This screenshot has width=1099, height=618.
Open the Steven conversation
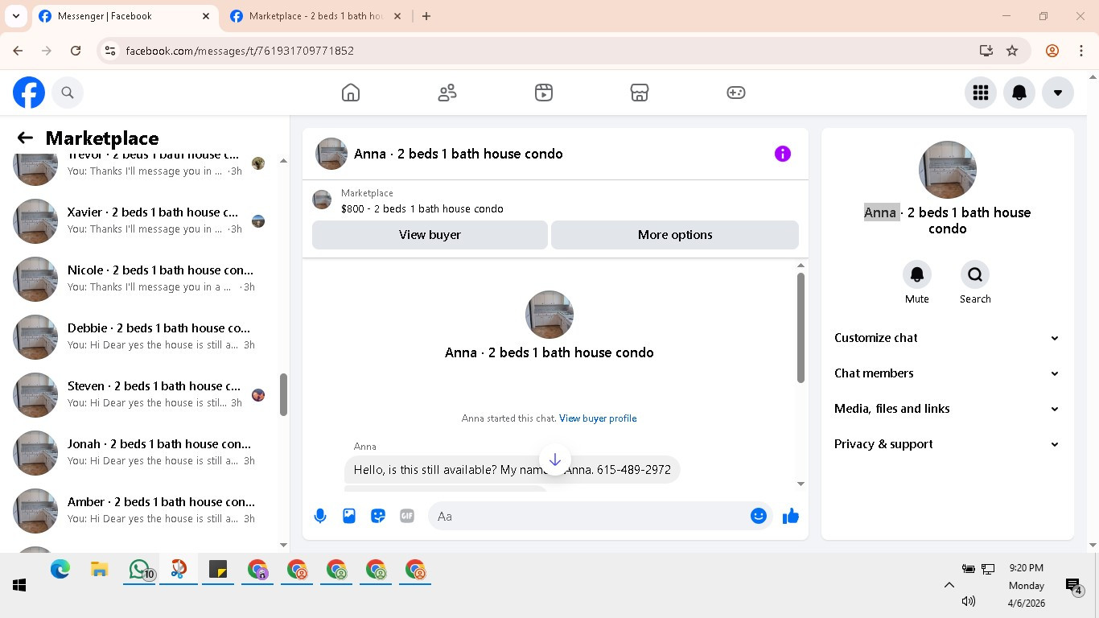click(x=141, y=394)
